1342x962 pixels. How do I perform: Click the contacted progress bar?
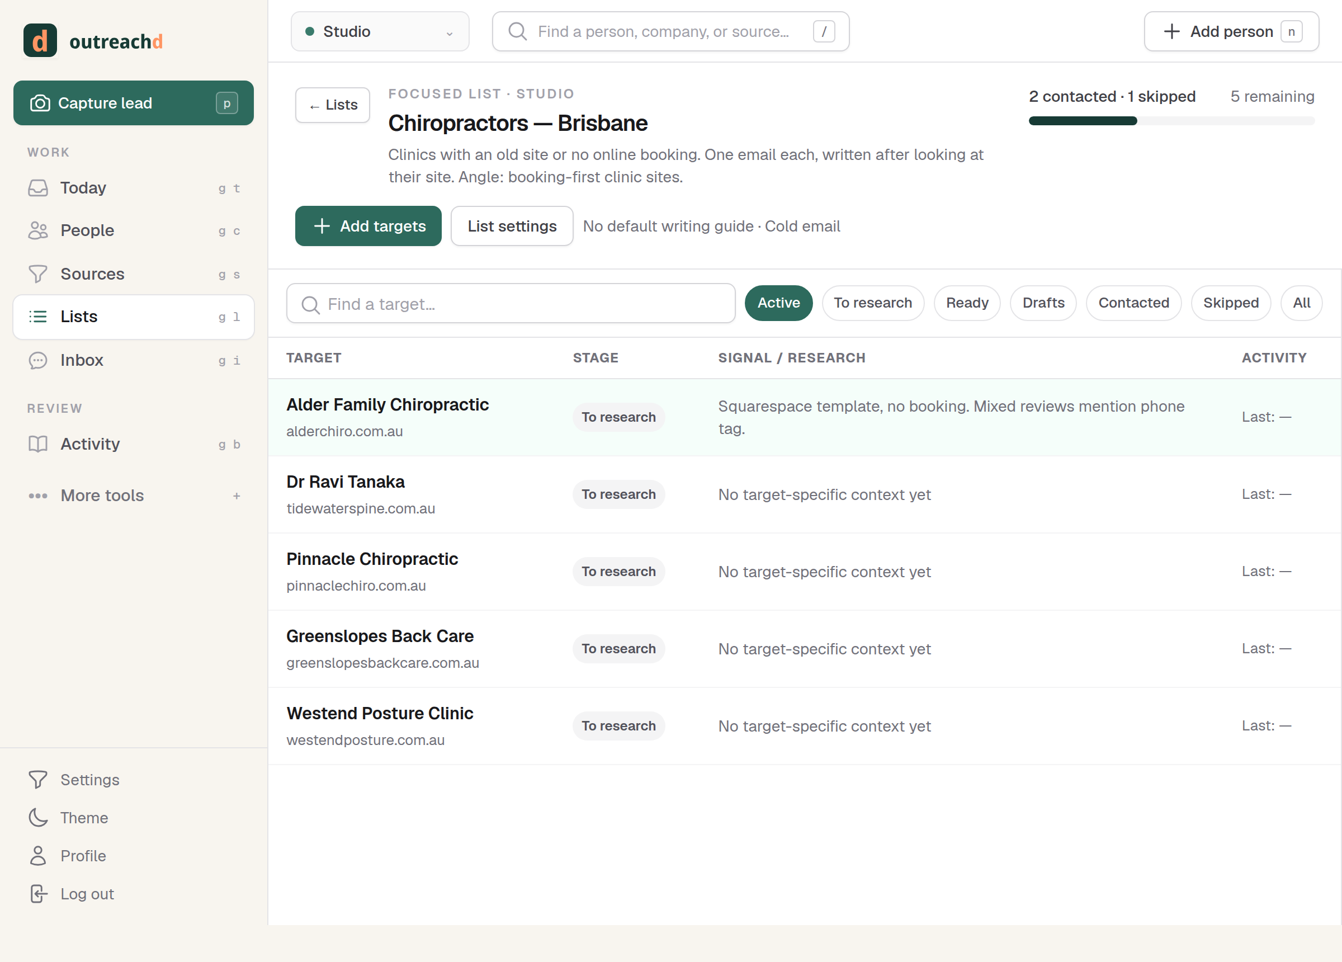(x=1171, y=121)
